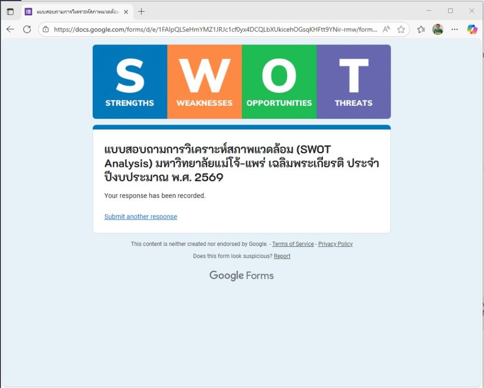Click Submit another response link
Viewport: 484px width, 388px height.
tap(141, 217)
